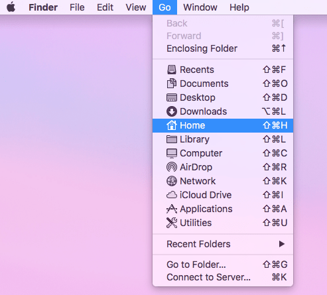Open the File menu

pos(77,7)
